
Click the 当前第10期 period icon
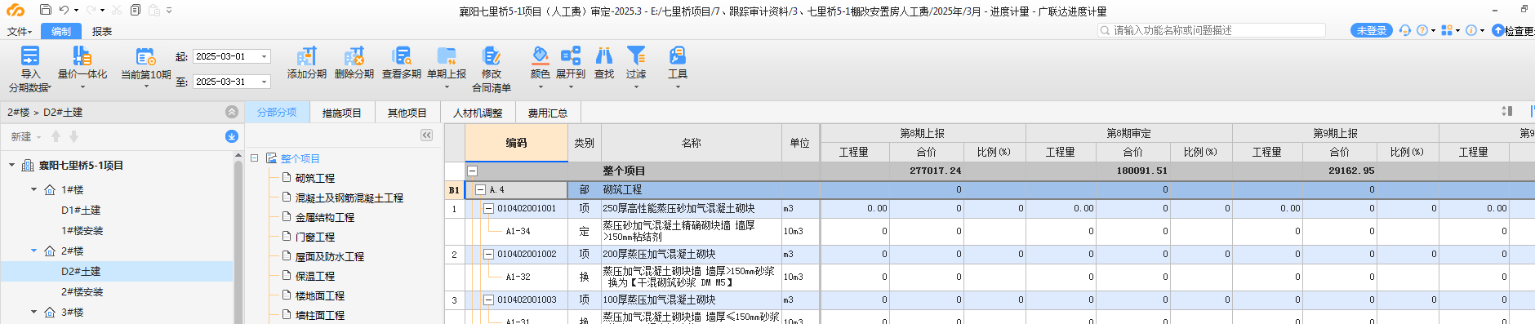[x=146, y=56]
